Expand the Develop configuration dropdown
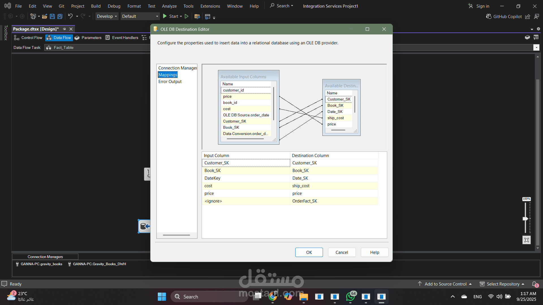Image resolution: width=543 pixels, height=305 pixels. click(107, 16)
